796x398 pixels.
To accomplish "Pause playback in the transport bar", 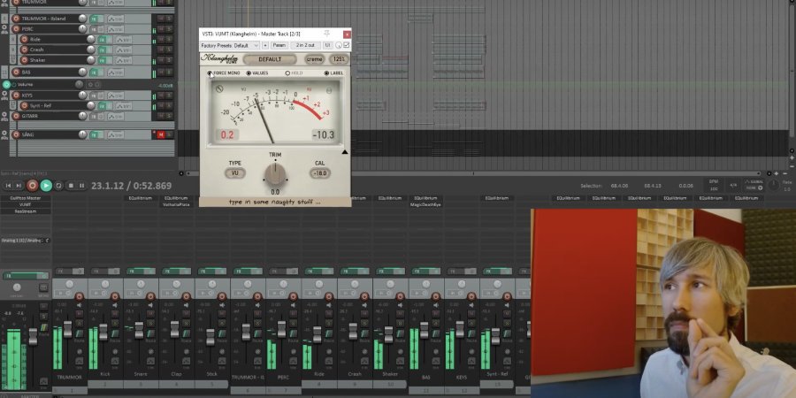I will 81,186.
